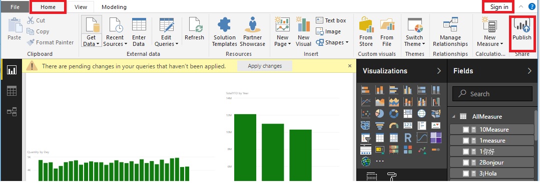Viewport: 540px width, 183px height.
Task: Import more visuals via ellipsis
Action: pos(380,161)
